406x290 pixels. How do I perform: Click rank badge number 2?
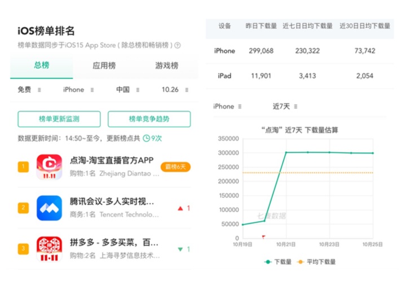pyautogui.click(x=23, y=208)
